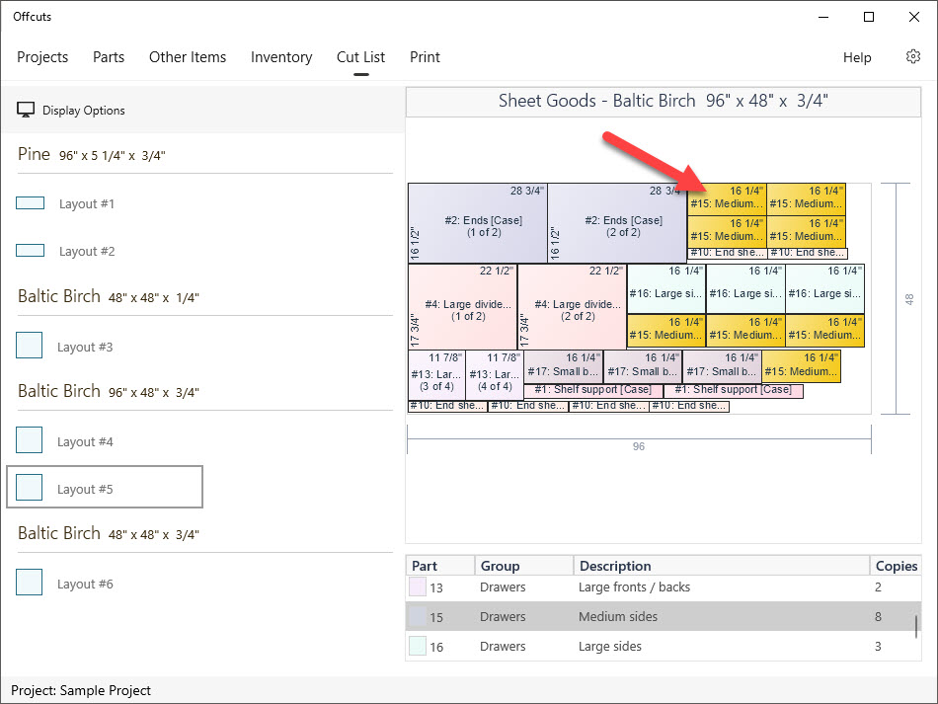The width and height of the screenshot is (938, 704).
Task: Select the Layout #6 sheet thumbnail
Action: pos(29,582)
